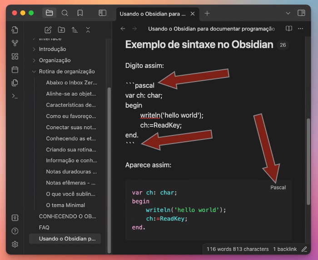Open note 'O que você sublin...'
Viewport: 318px width, 260px height.
(x=70, y=194)
